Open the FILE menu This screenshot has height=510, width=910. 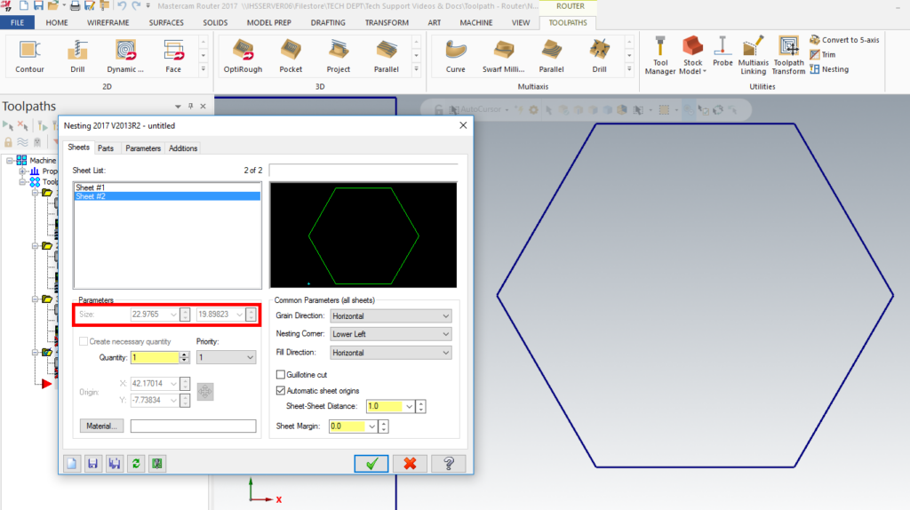pos(18,22)
